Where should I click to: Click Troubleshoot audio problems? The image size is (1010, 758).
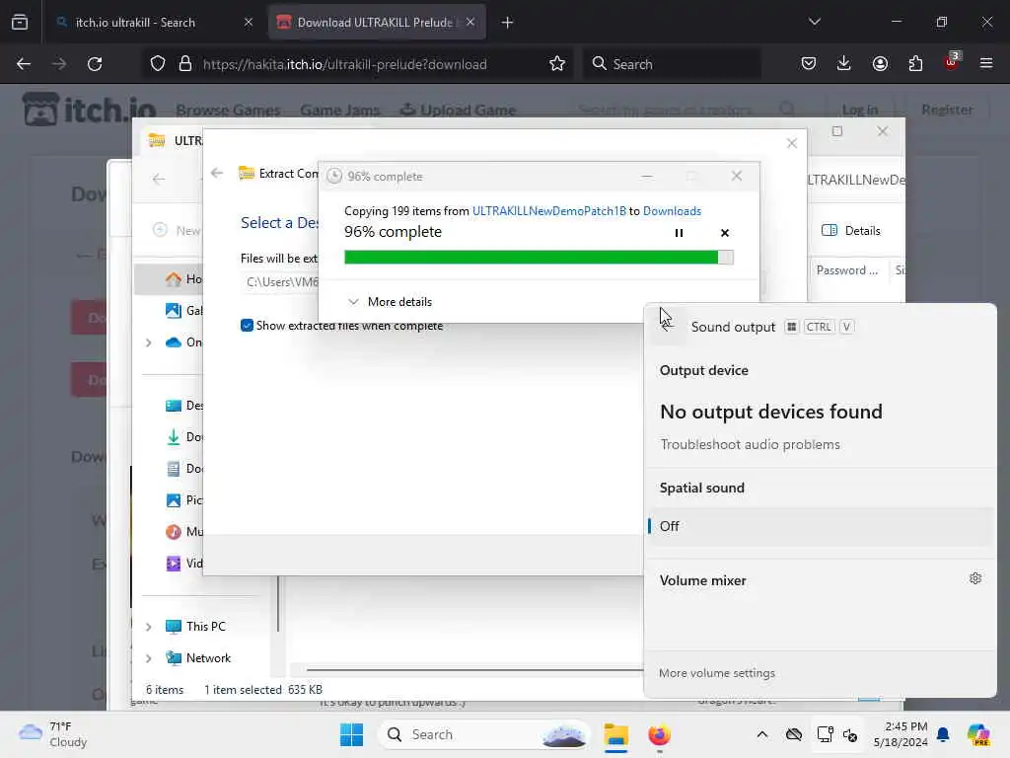(x=750, y=444)
